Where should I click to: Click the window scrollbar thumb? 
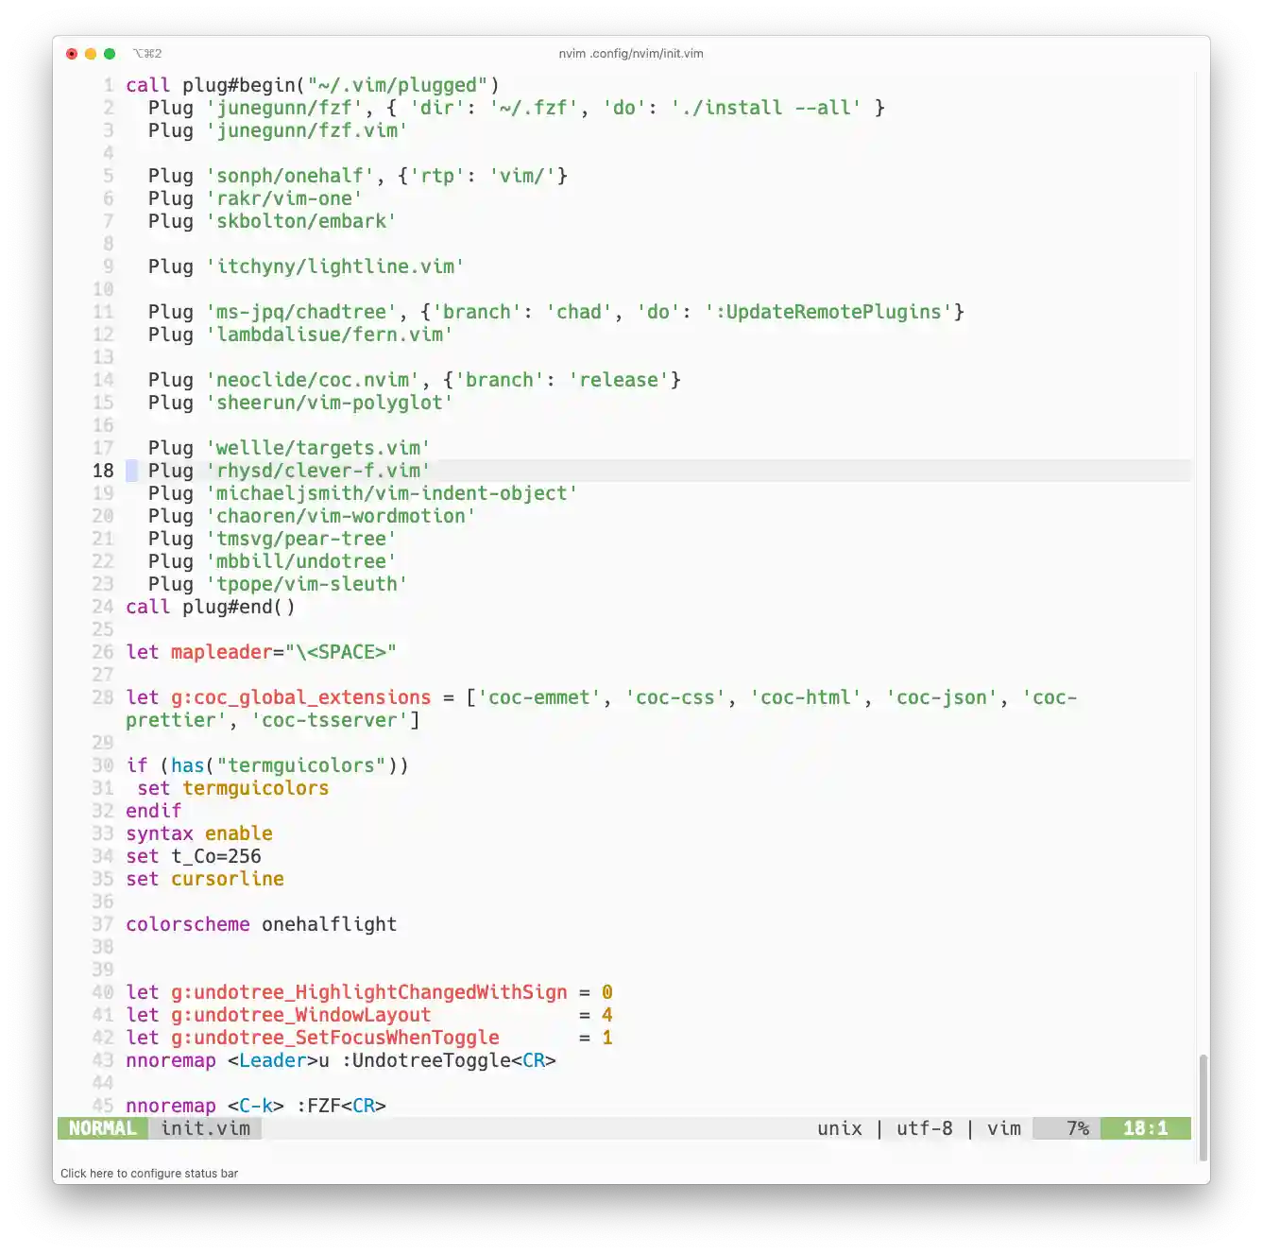coord(1203,1107)
